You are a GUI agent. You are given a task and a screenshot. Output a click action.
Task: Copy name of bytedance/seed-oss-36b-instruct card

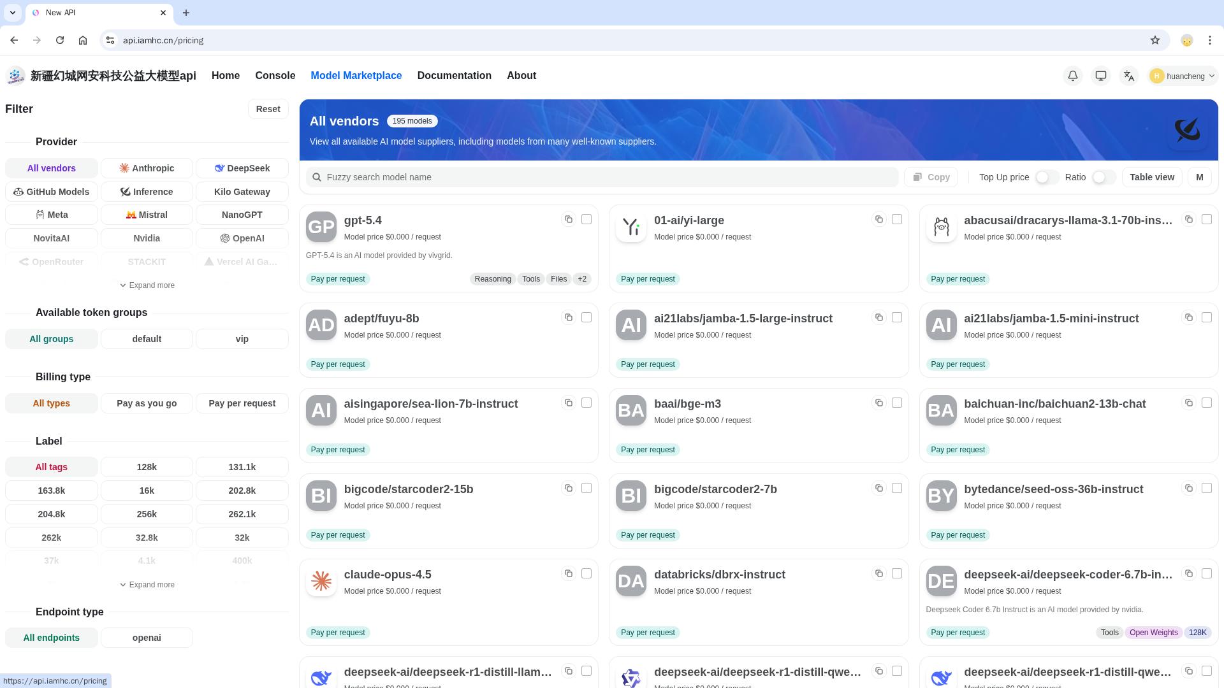(x=1189, y=488)
